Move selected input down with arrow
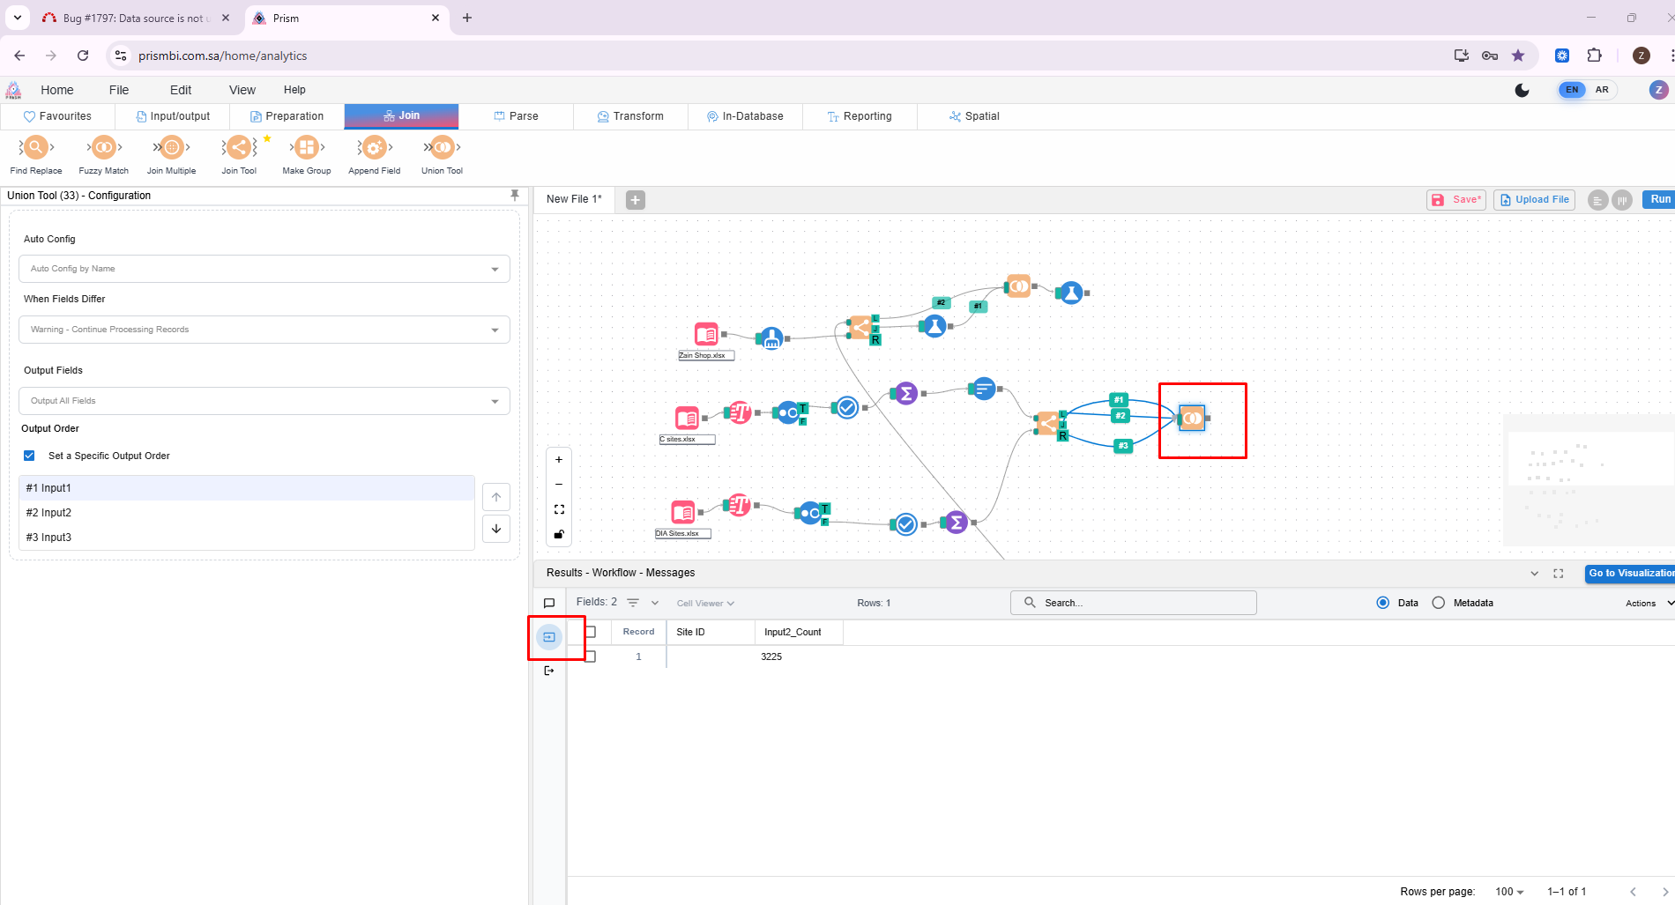The height and width of the screenshot is (905, 1675). [496, 529]
